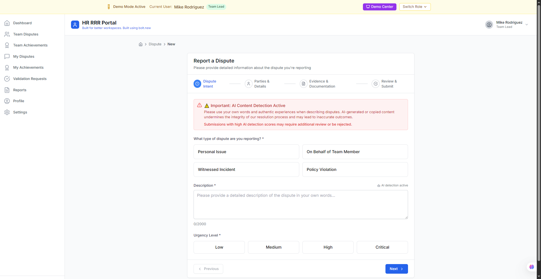Viewport: 541px width, 279px height.
Task: Set urgency level to Critical
Action: click(x=382, y=247)
